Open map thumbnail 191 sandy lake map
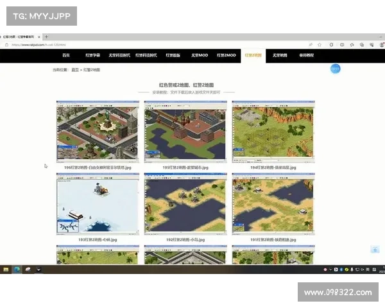Screen dimensions: 385x308 pos(273,204)
